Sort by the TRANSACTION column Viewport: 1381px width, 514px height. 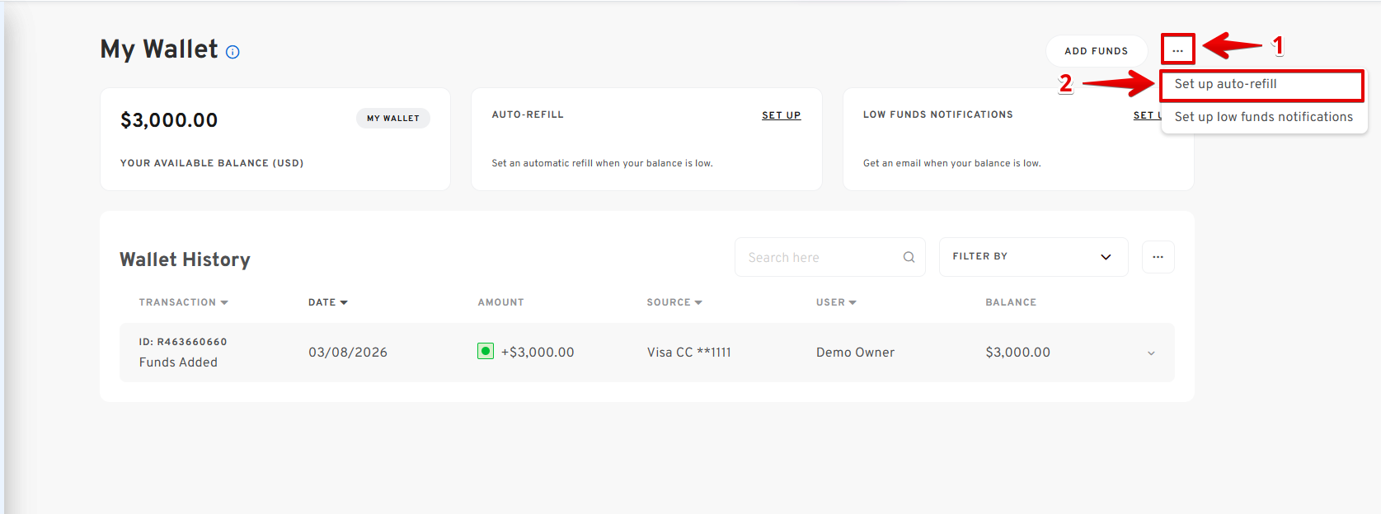pos(183,302)
